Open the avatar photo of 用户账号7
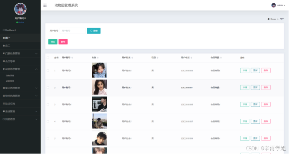The width and height of the screenshot is (289, 154). 99,87
